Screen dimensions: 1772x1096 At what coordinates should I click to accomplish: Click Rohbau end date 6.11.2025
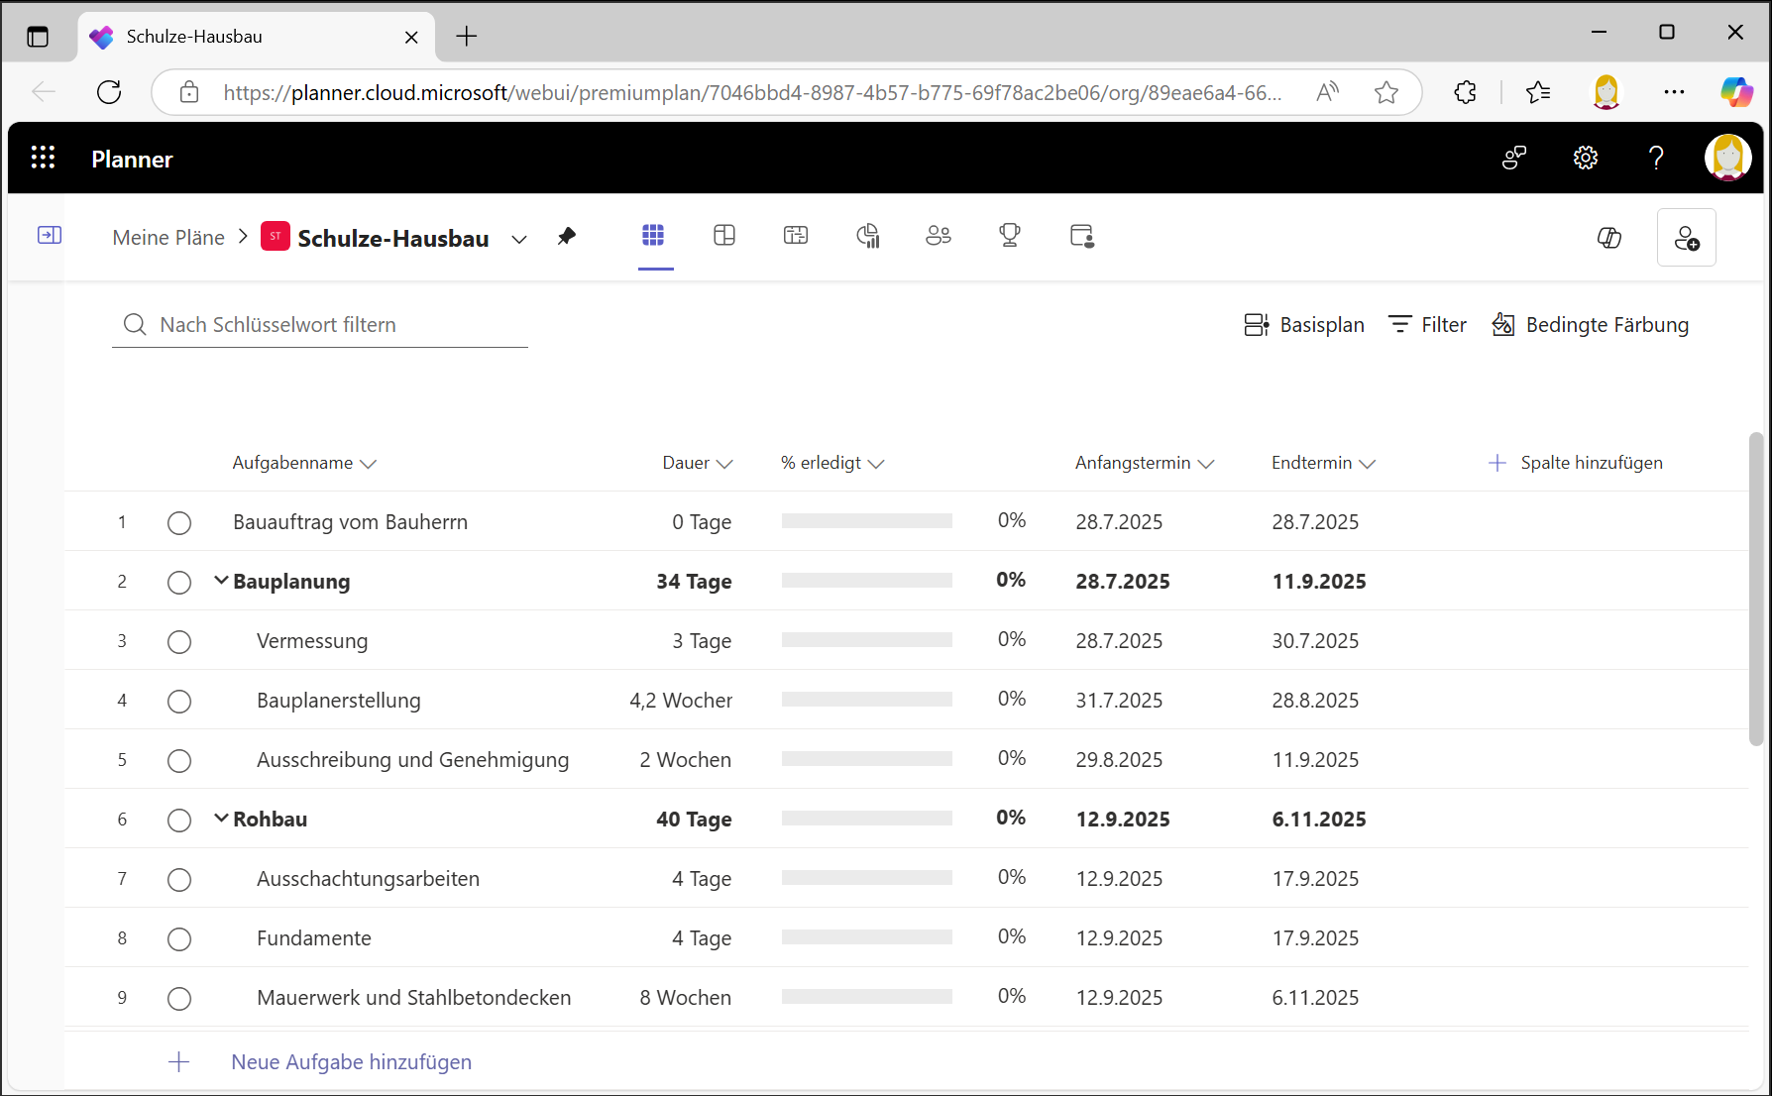pos(1319,820)
